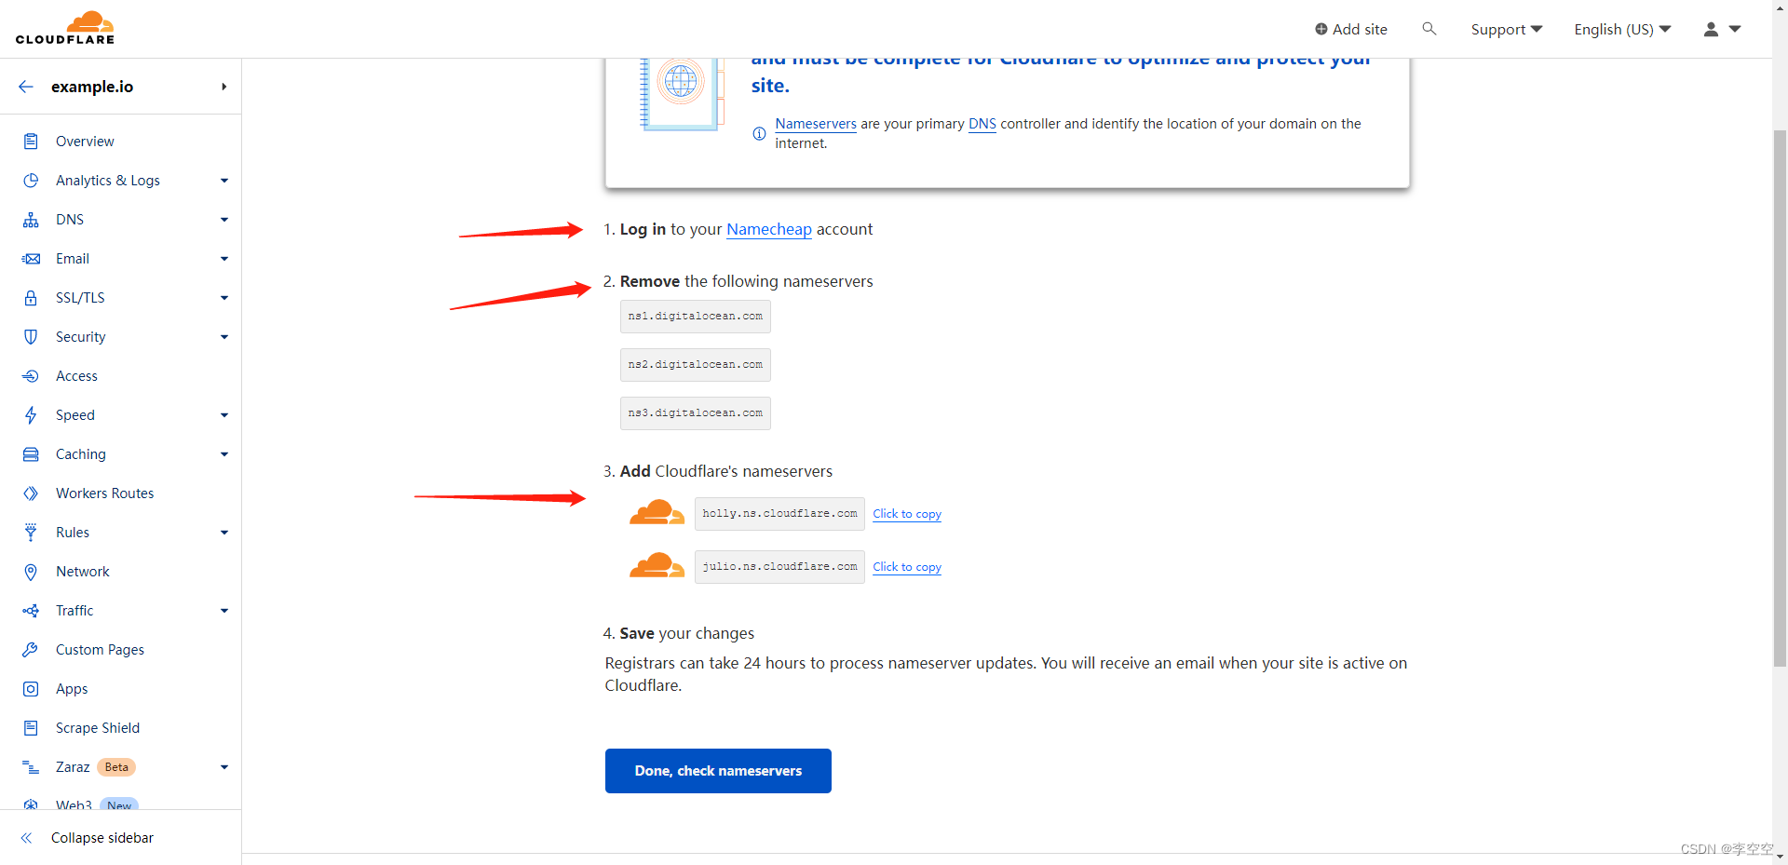The height and width of the screenshot is (865, 1788).
Task: Open the DNS glossary link
Action: [x=982, y=124]
